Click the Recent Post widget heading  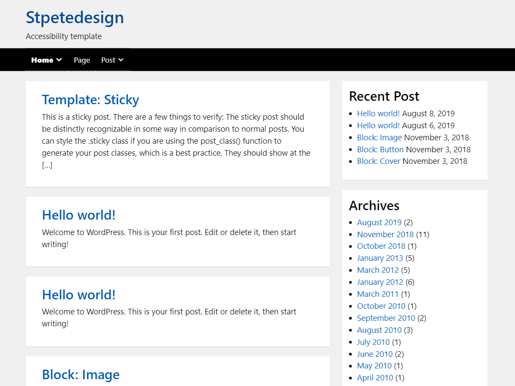[384, 96]
